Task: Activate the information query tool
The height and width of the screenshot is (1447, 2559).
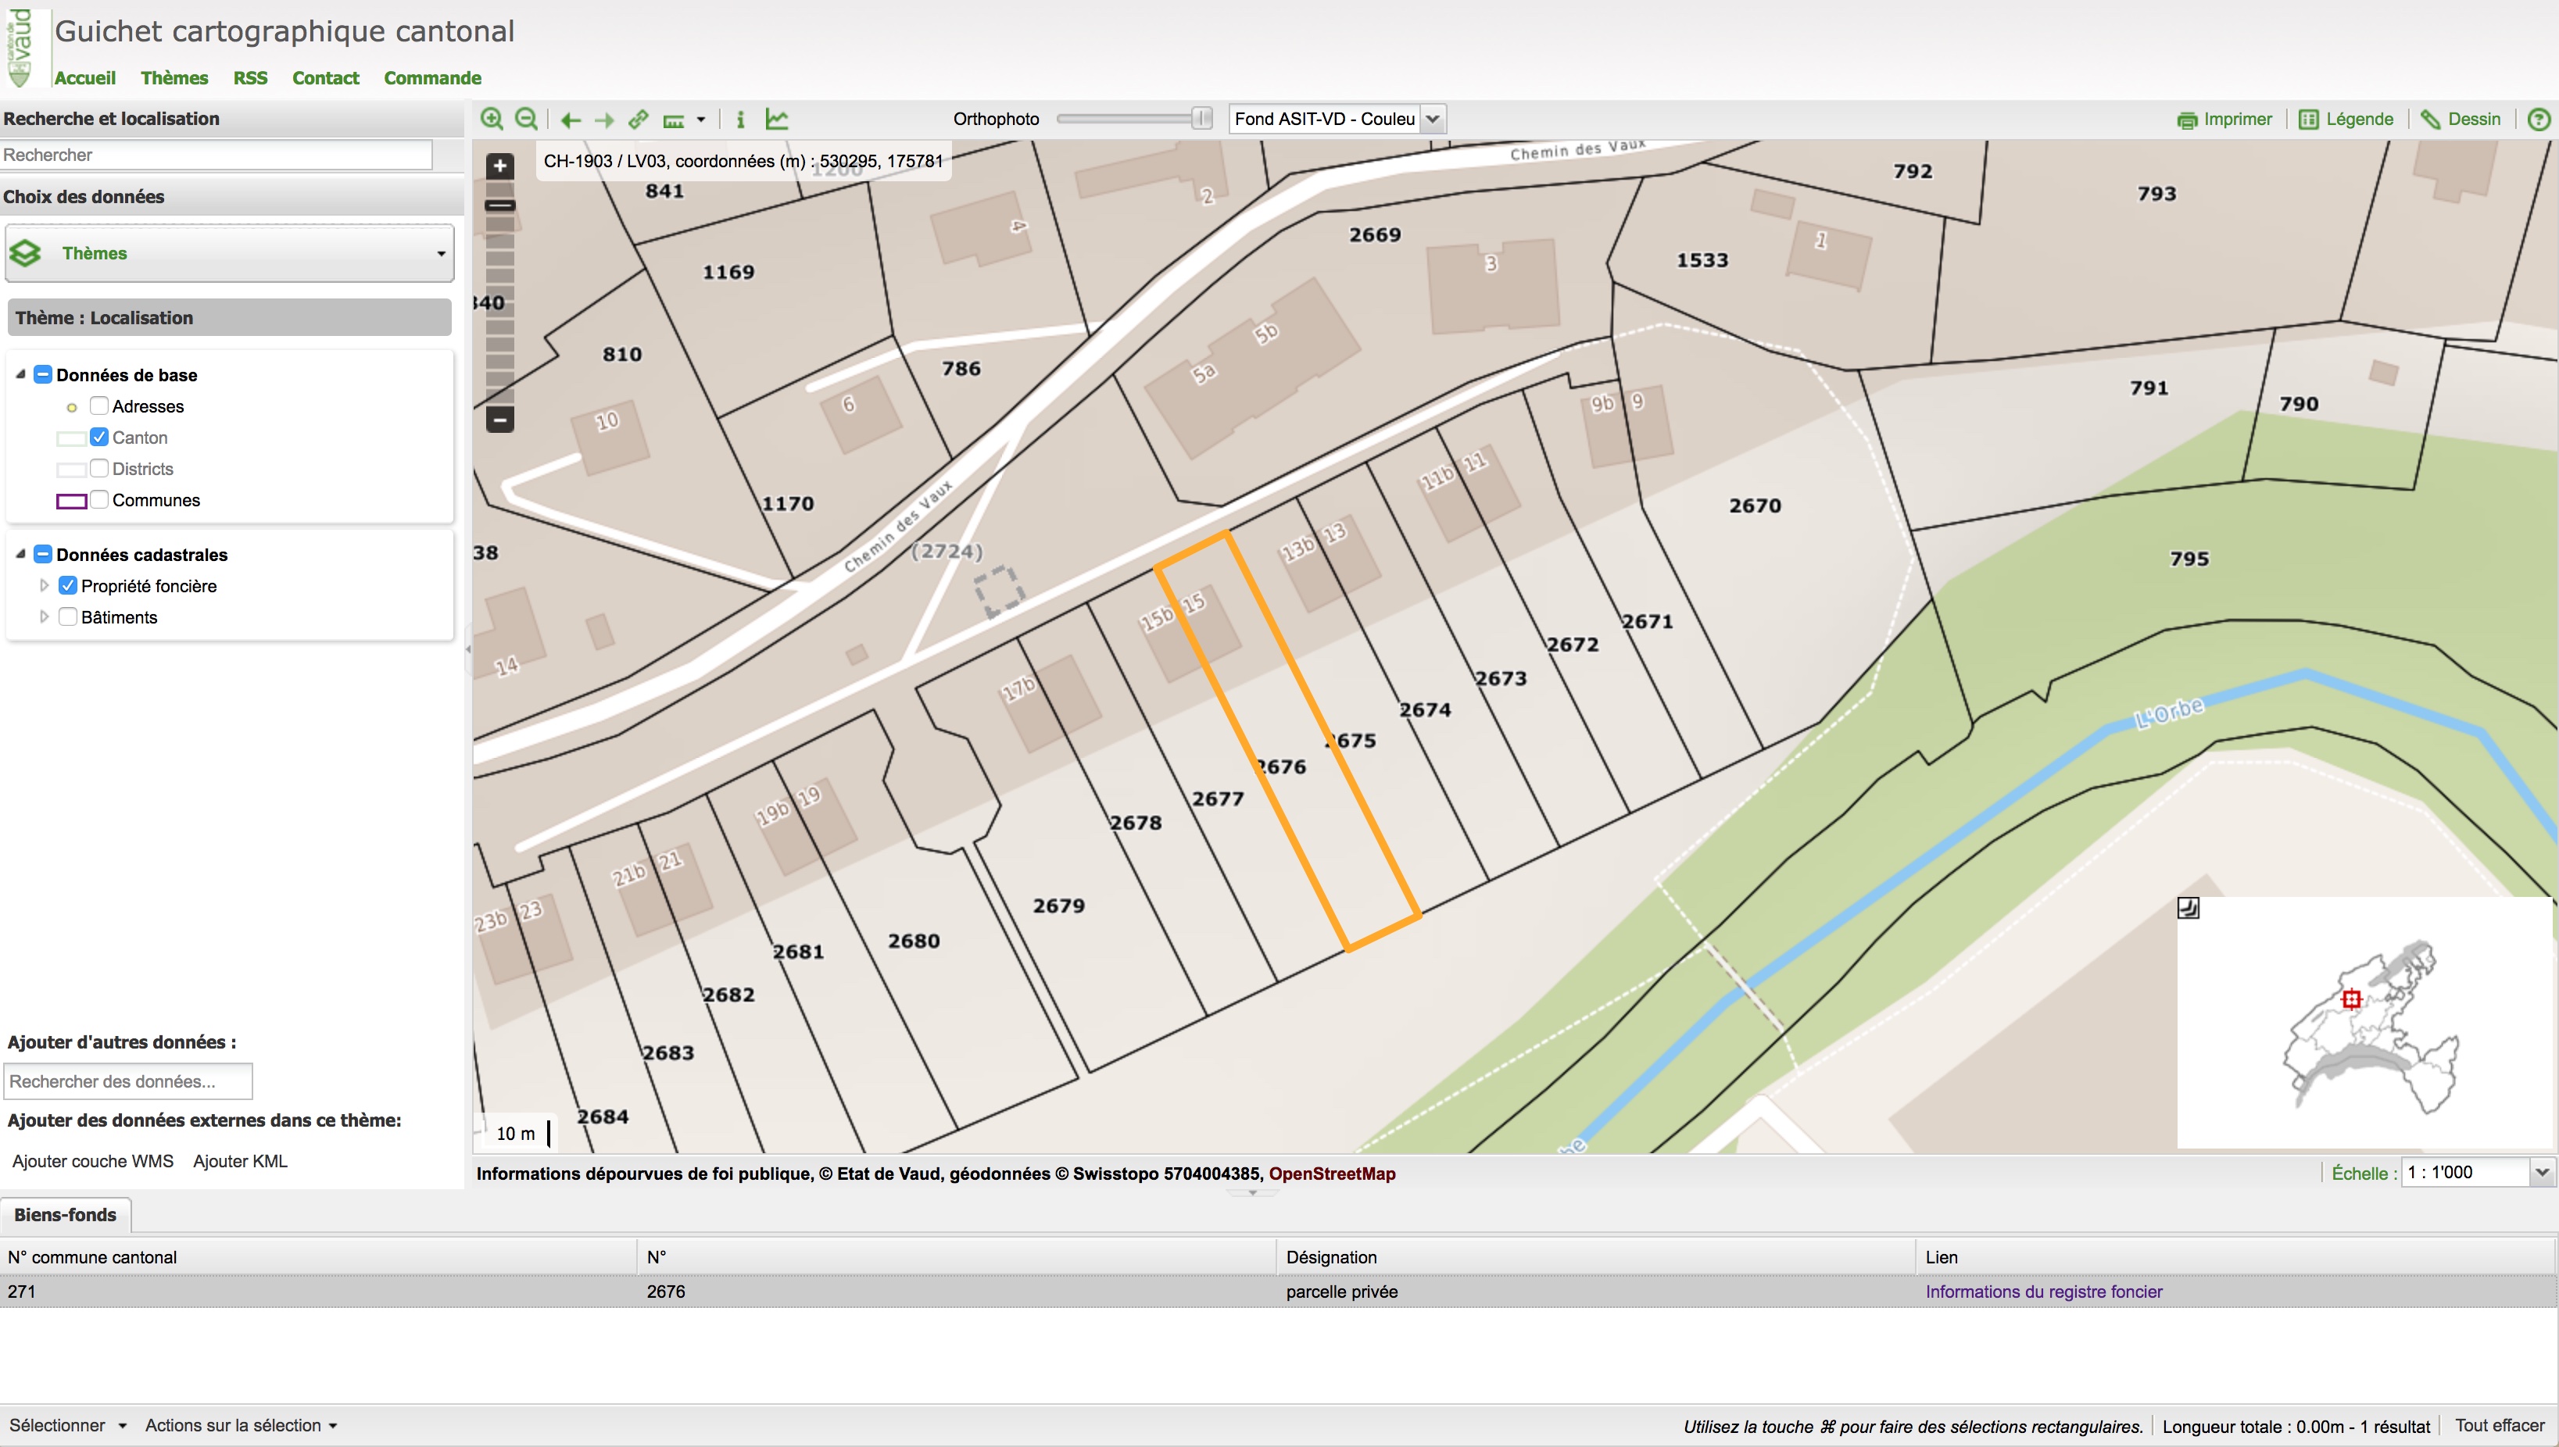Action: coord(739,120)
